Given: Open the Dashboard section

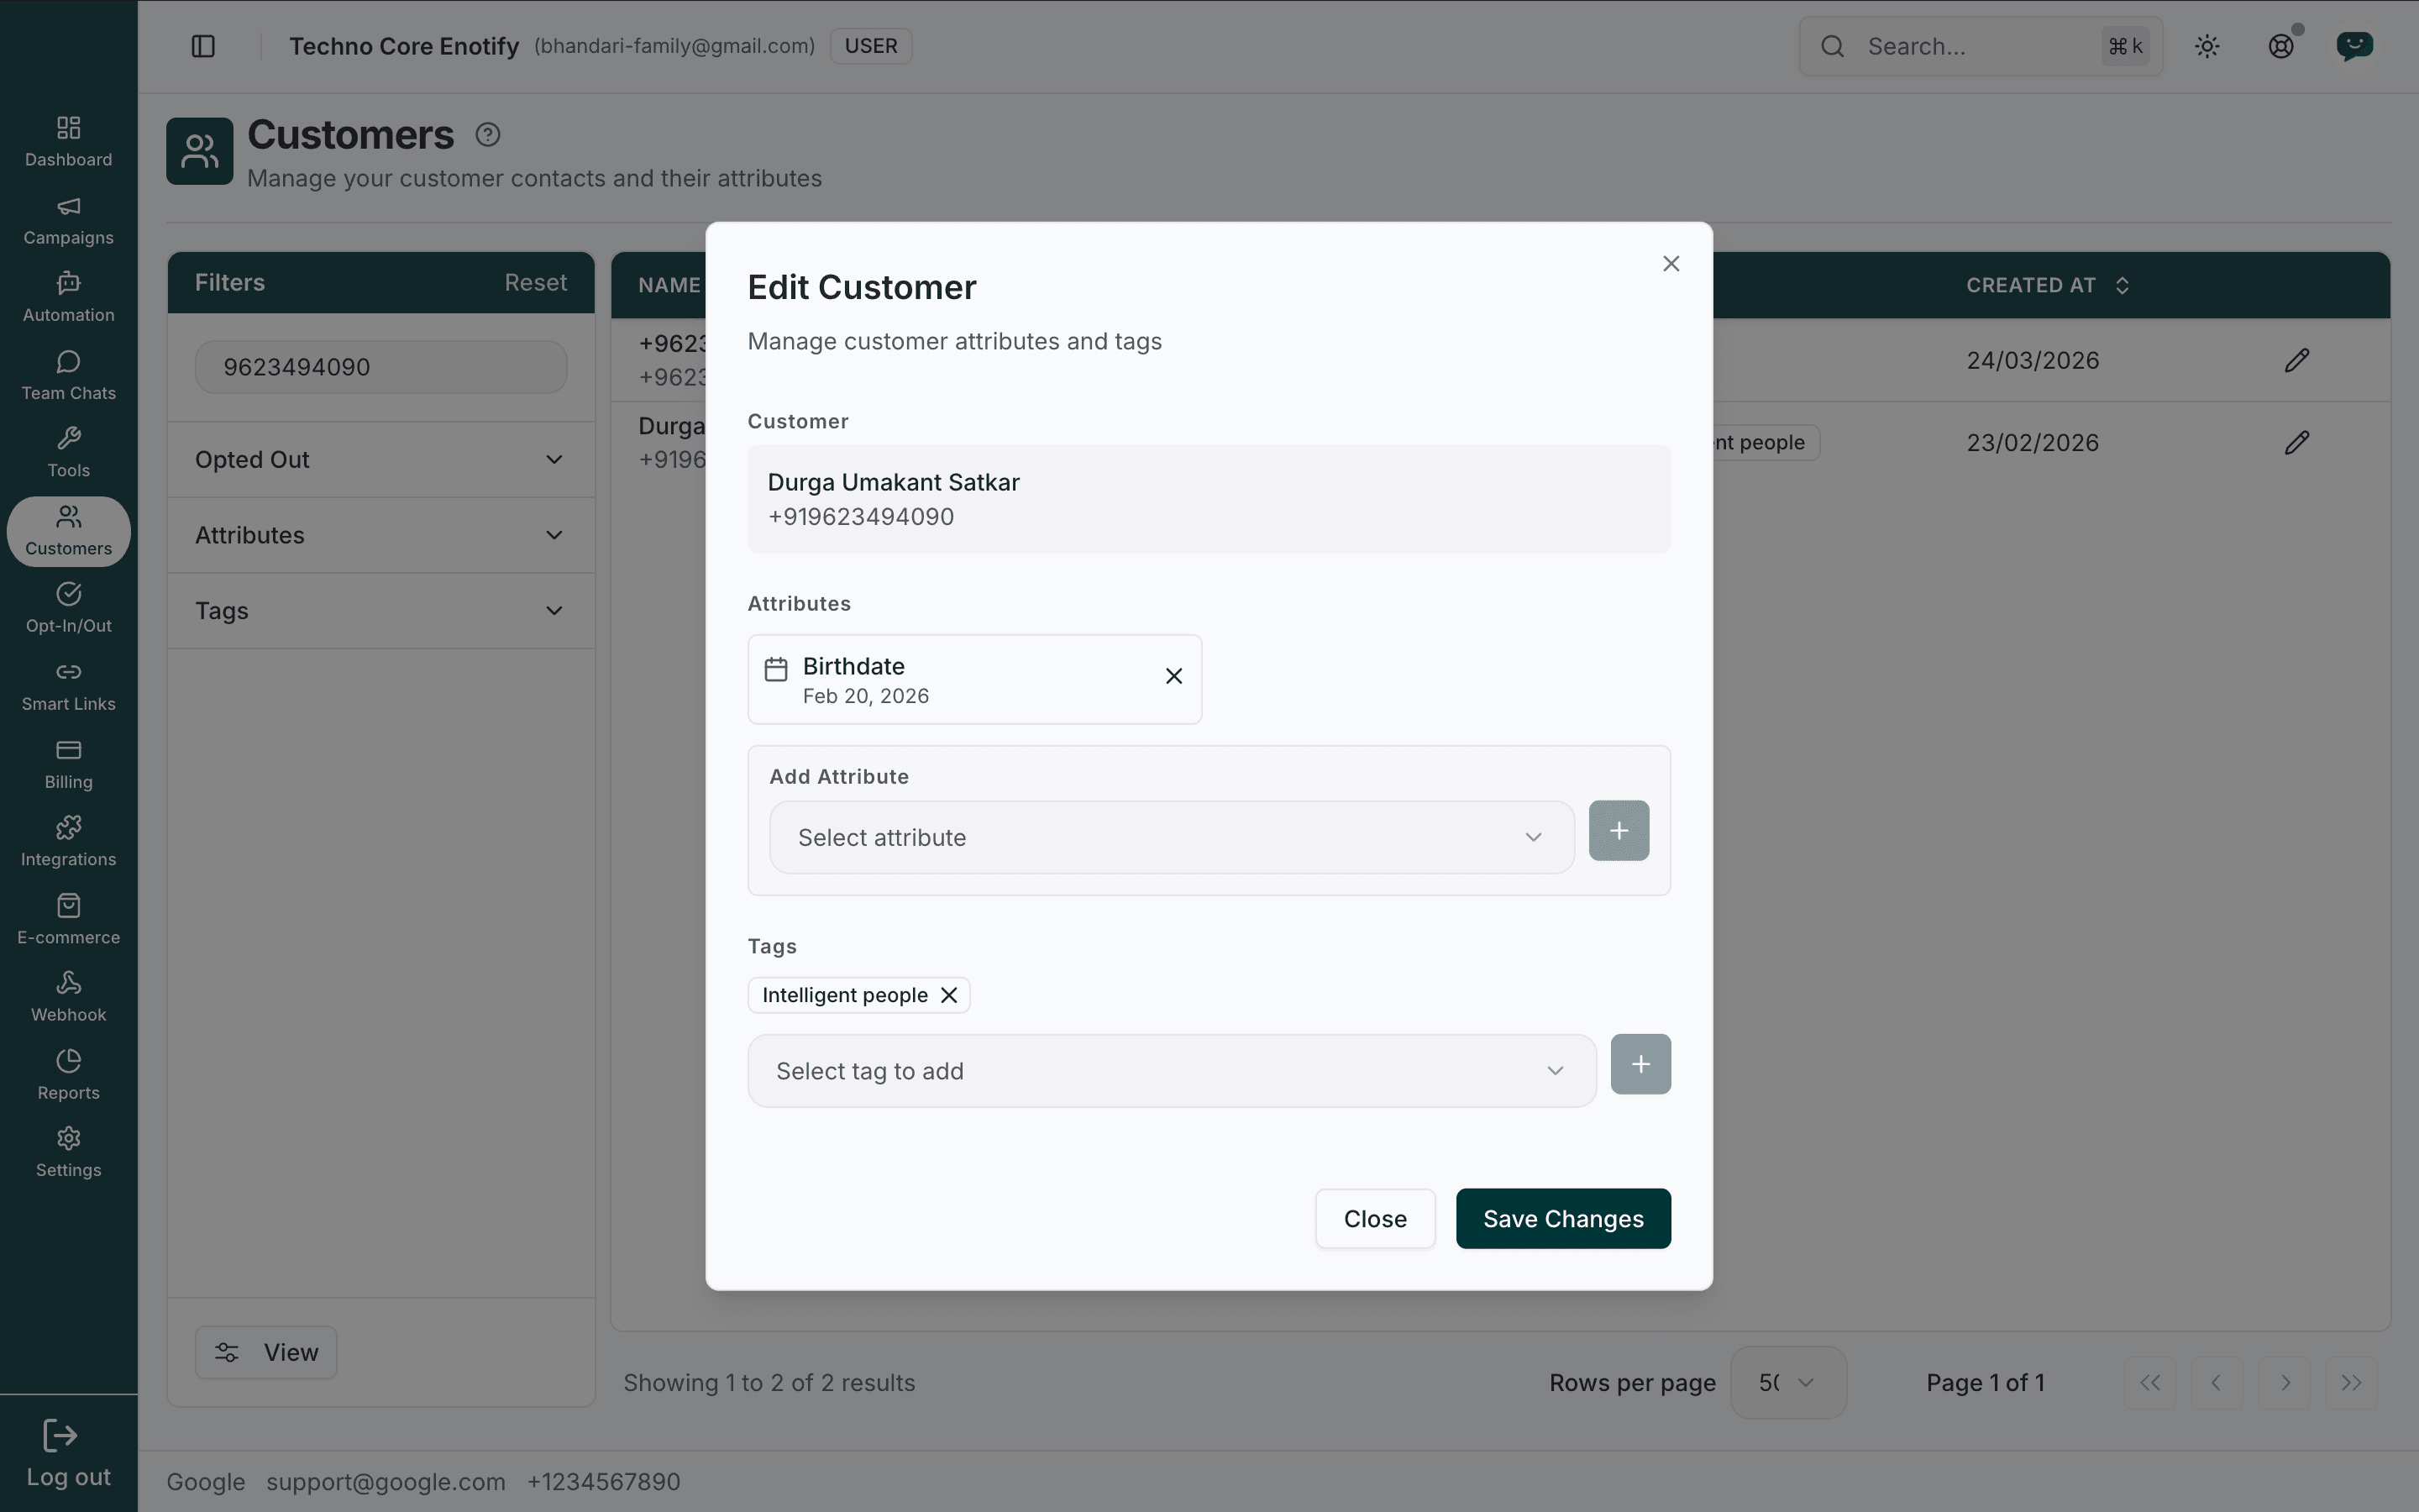Looking at the screenshot, I should [x=68, y=142].
